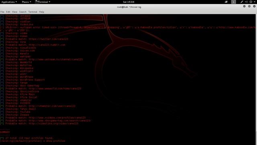The image size is (257, 145).
Task: Click the weeworld.com home match URL
Action: [x=55, y=89]
